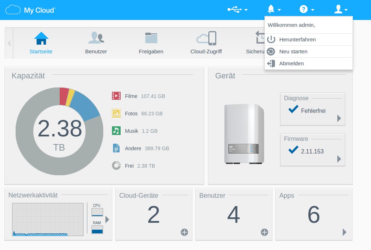
Task: Click the restart icon beside Neu starten
Action: coord(271,52)
